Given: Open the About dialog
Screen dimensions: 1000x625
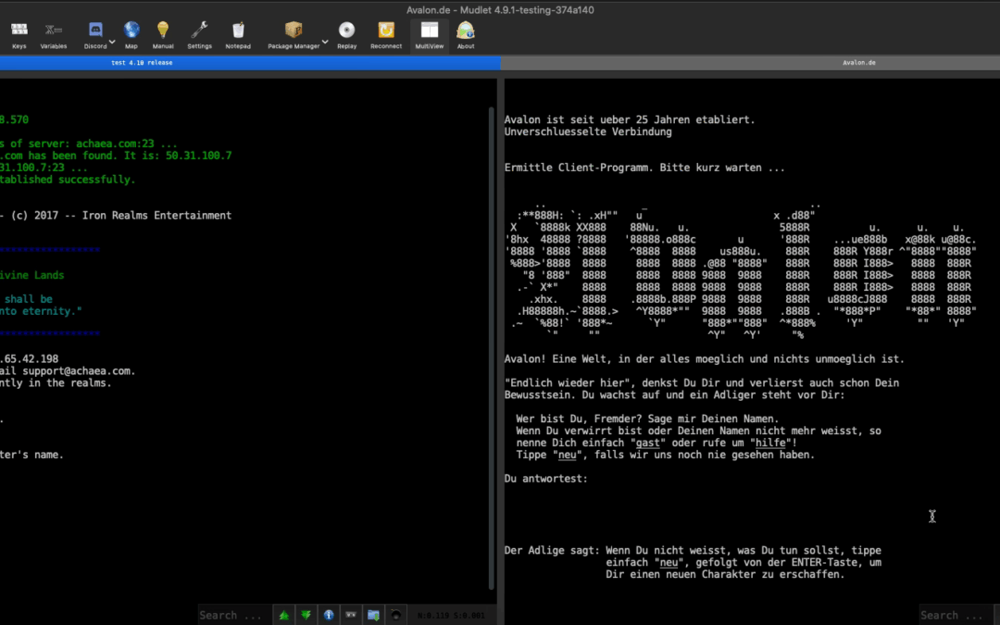Looking at the screenshot, I should click(466, 36).
